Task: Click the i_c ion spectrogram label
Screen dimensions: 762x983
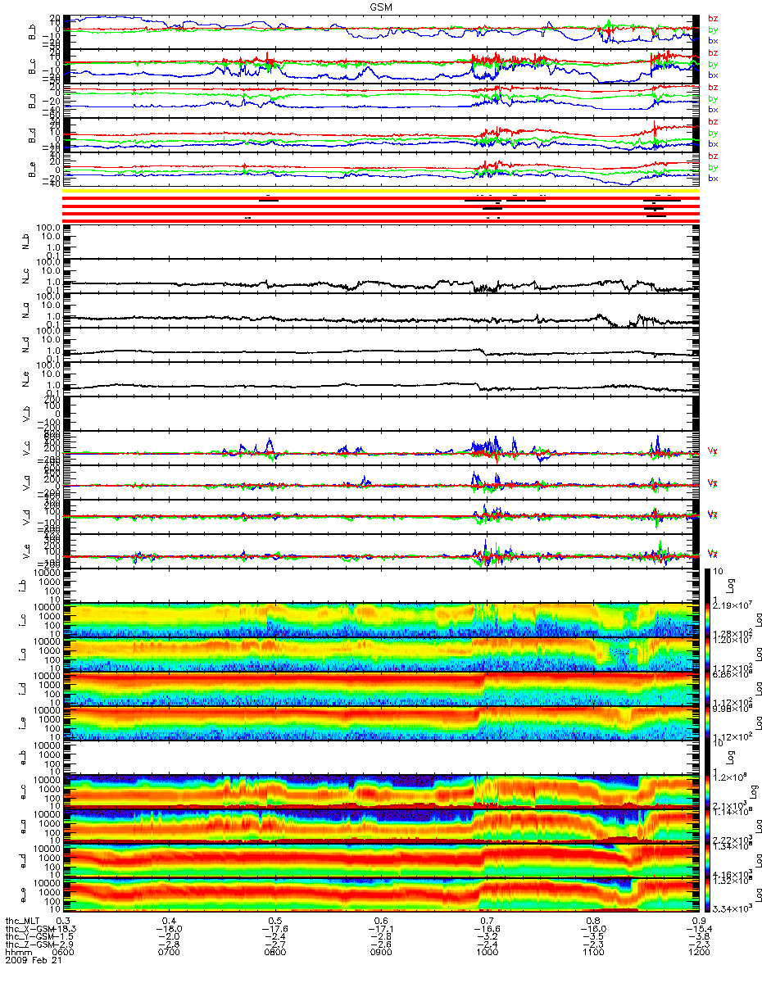Action: point(21,618)
